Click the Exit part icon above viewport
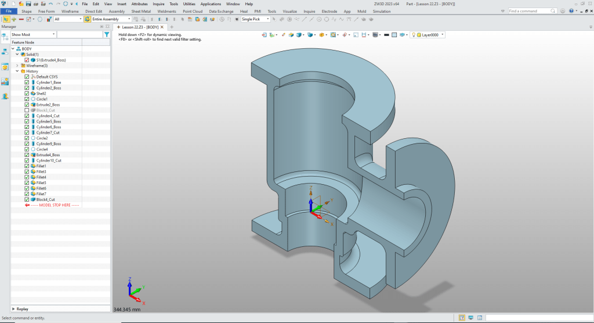 click(265, 35)
